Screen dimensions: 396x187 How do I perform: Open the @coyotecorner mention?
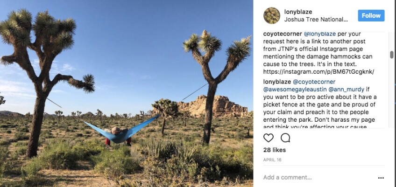(x=314, y=82)
